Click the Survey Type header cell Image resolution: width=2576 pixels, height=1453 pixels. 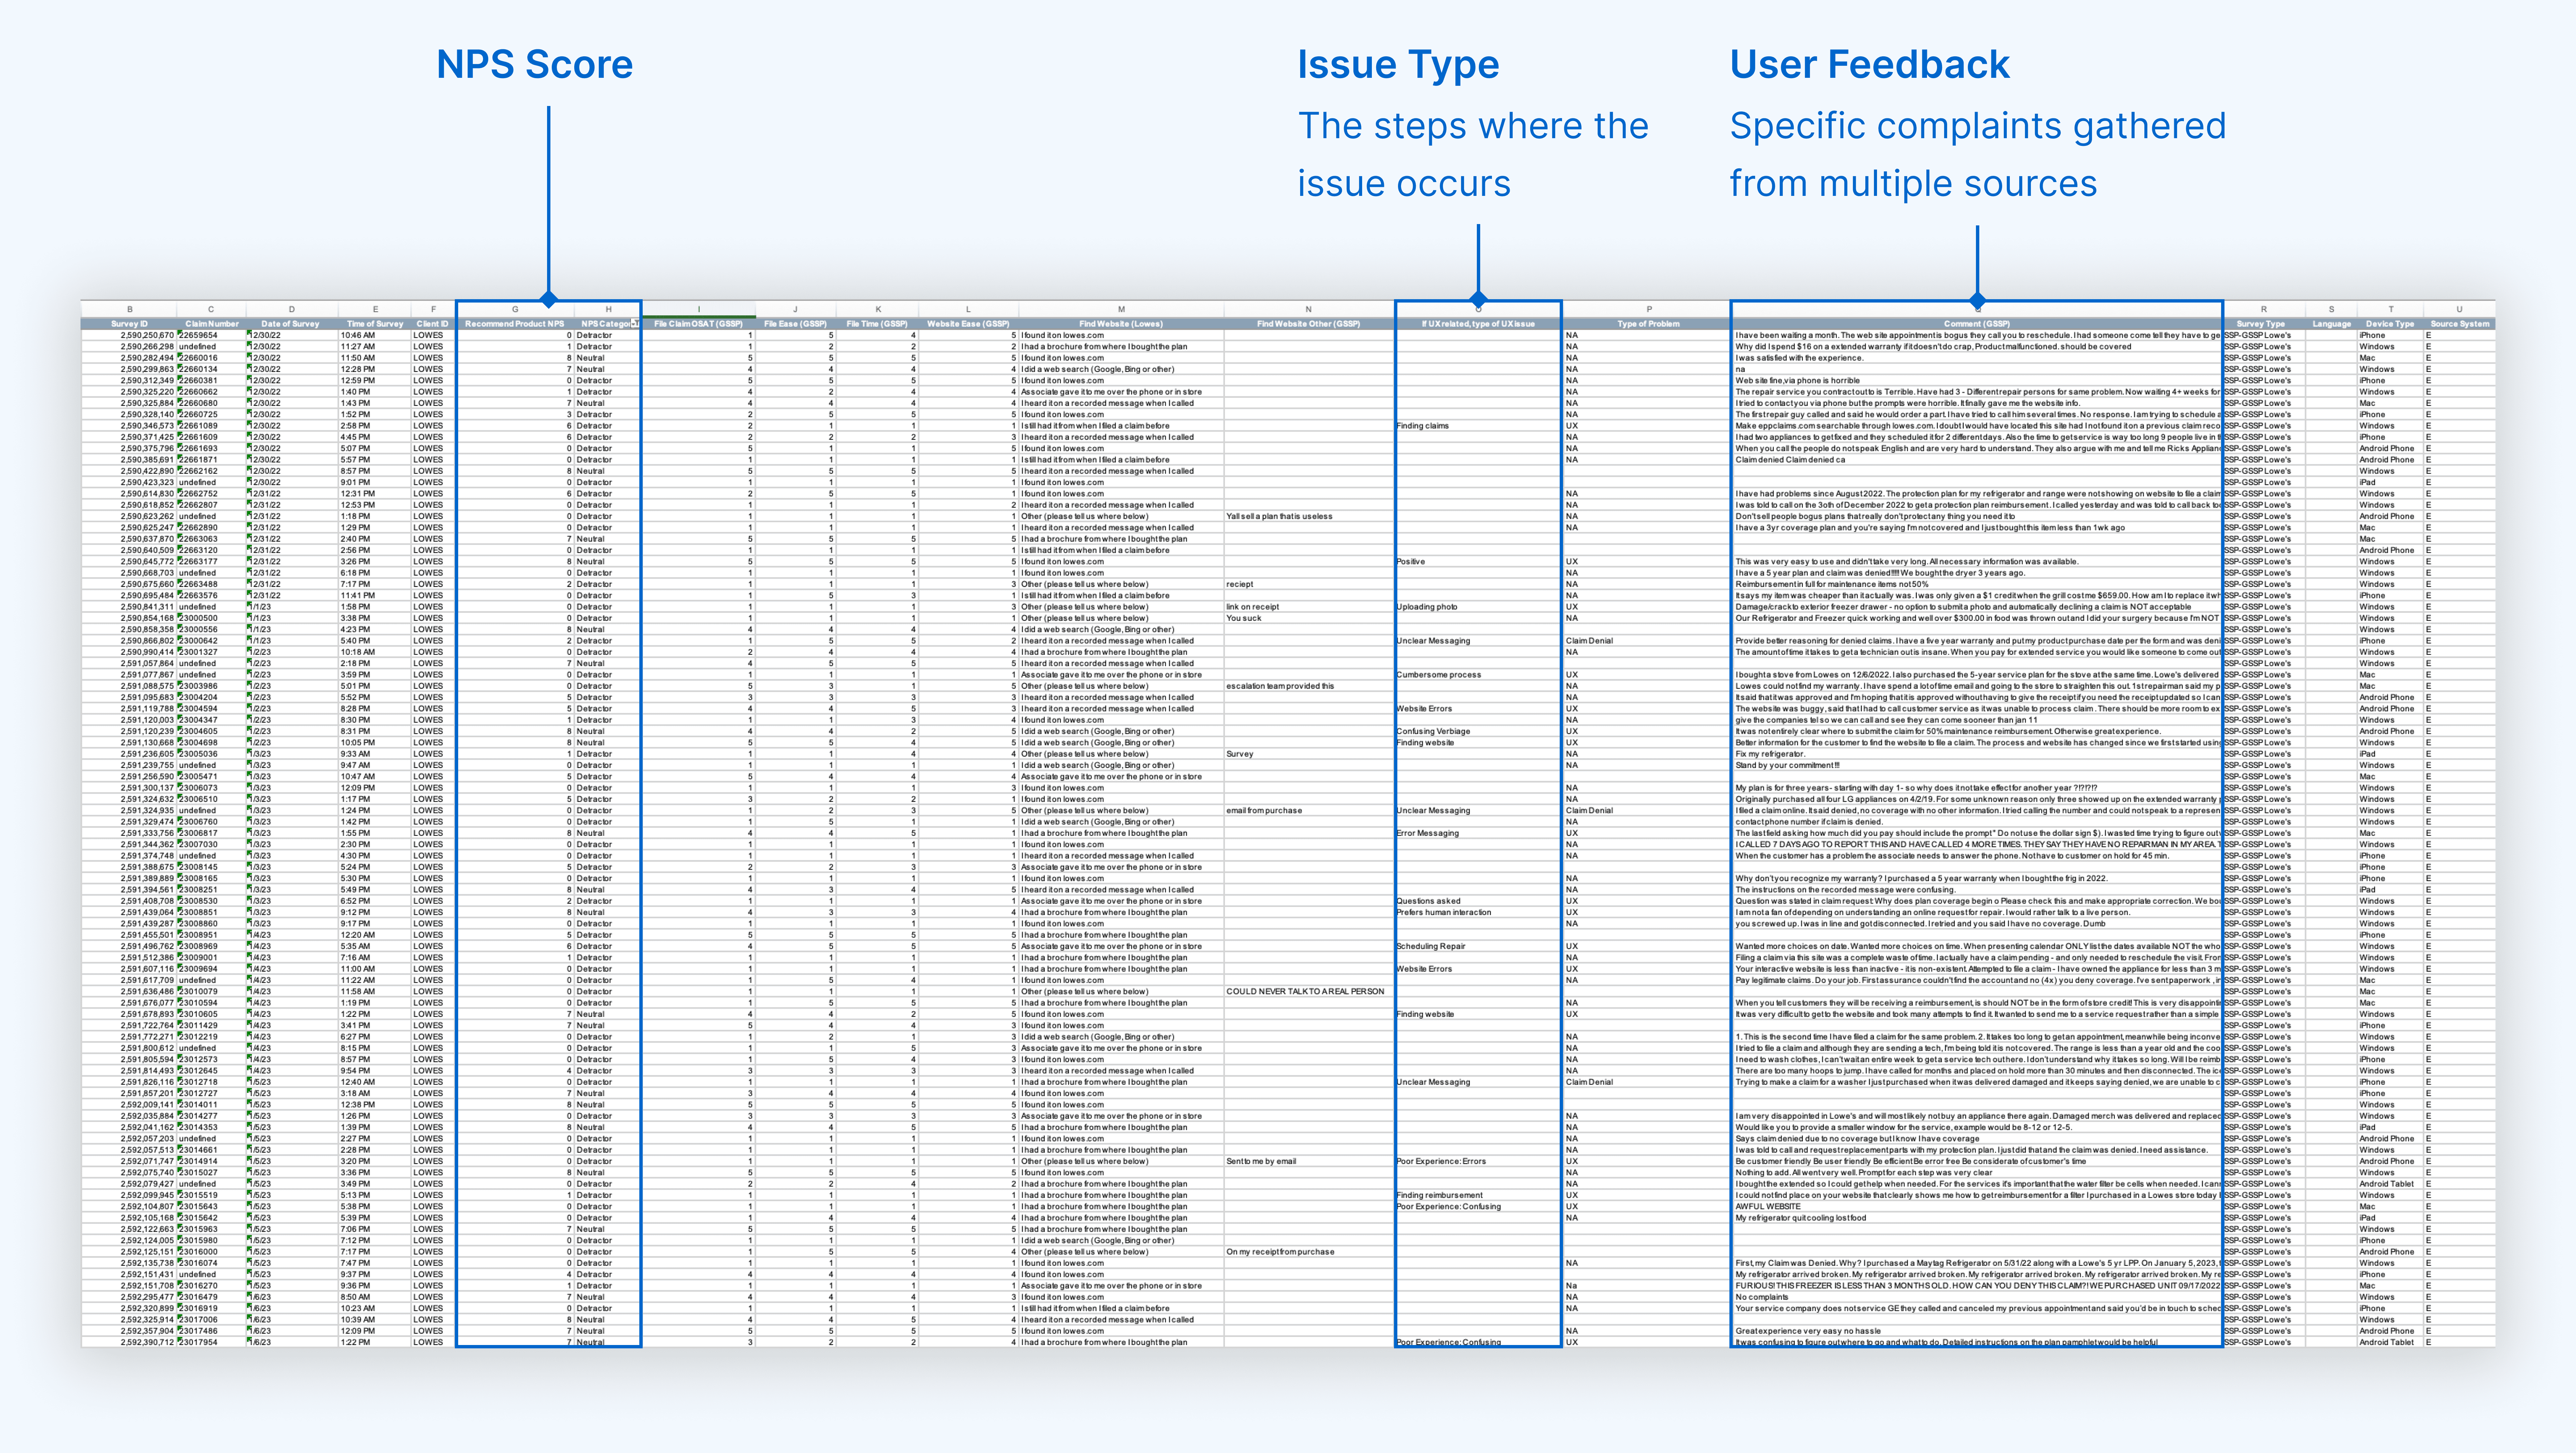click(x=2261, y=324)
